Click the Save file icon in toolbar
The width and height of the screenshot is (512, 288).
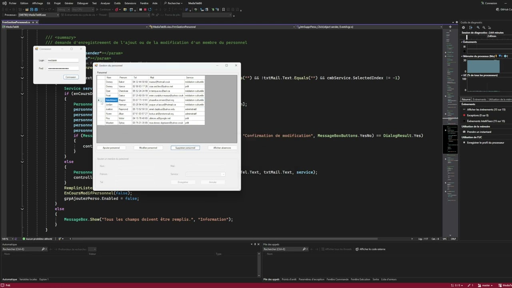pyautogui.click(x=32, y=10)
